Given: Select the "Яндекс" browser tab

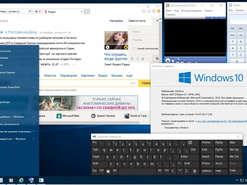Looking at the screenshot, I should coord(63,12).
